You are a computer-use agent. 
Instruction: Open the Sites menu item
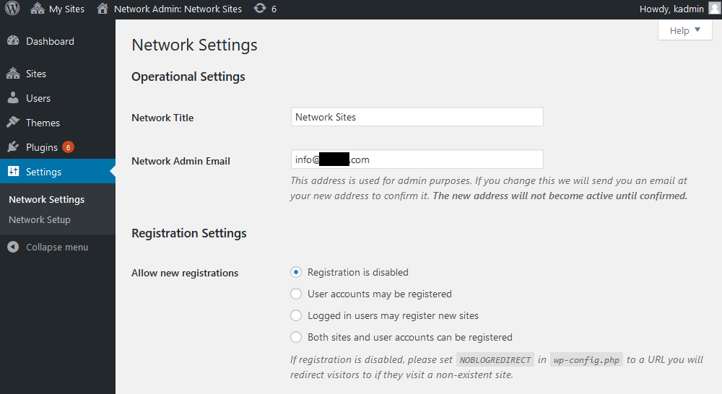coord(36,74)
